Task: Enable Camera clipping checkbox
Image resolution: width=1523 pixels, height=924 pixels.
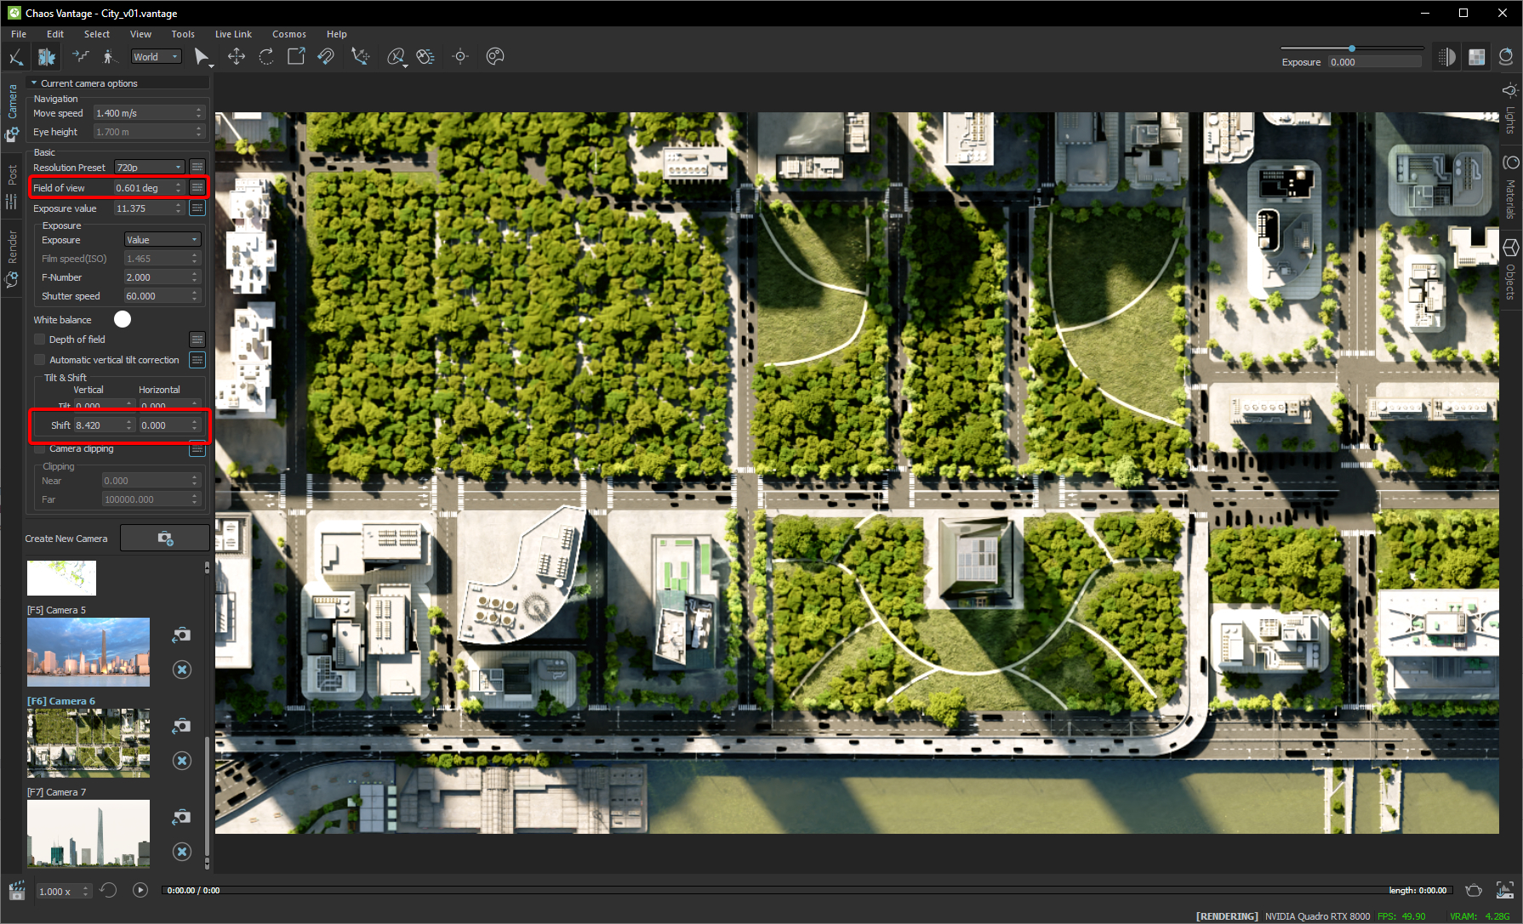Action: tap(39, 448)
